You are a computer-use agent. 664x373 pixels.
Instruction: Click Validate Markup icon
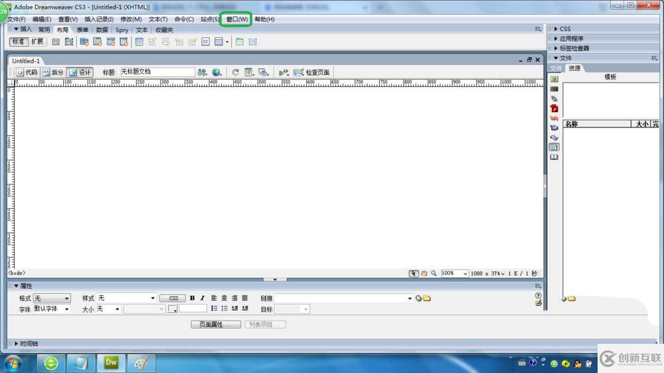284,72
